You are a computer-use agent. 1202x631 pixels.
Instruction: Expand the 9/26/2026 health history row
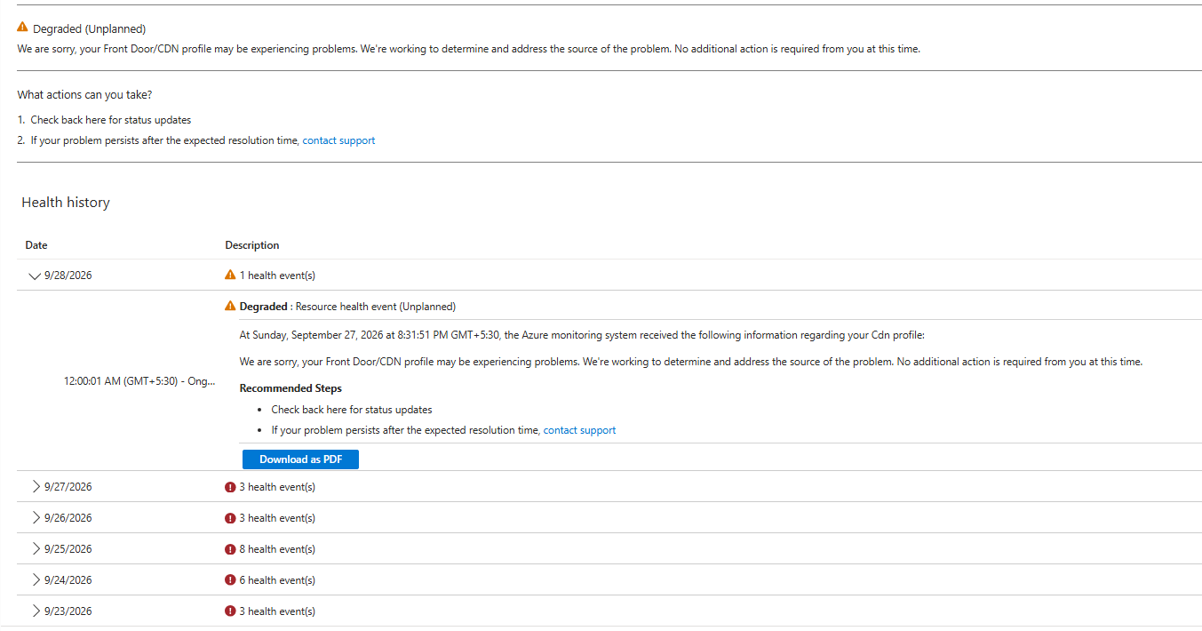36,517
